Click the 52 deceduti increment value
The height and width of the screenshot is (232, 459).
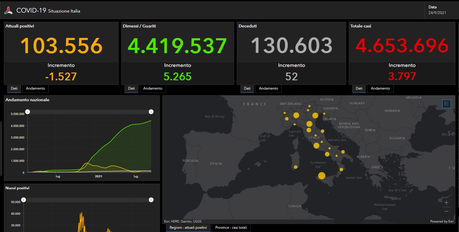[x=291, y=76]
